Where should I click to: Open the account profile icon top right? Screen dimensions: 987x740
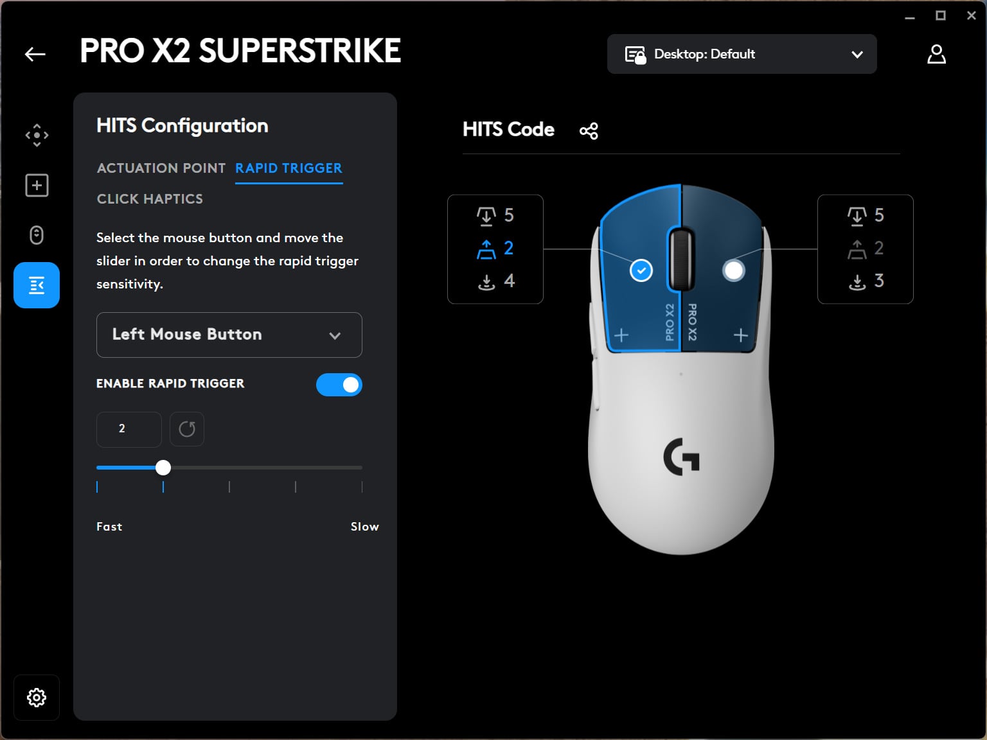(x=937, y=54)
